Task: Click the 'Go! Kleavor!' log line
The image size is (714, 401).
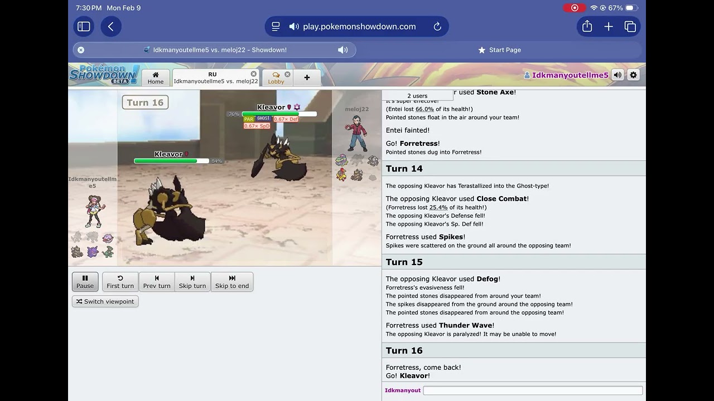Action: coord(408,376)
